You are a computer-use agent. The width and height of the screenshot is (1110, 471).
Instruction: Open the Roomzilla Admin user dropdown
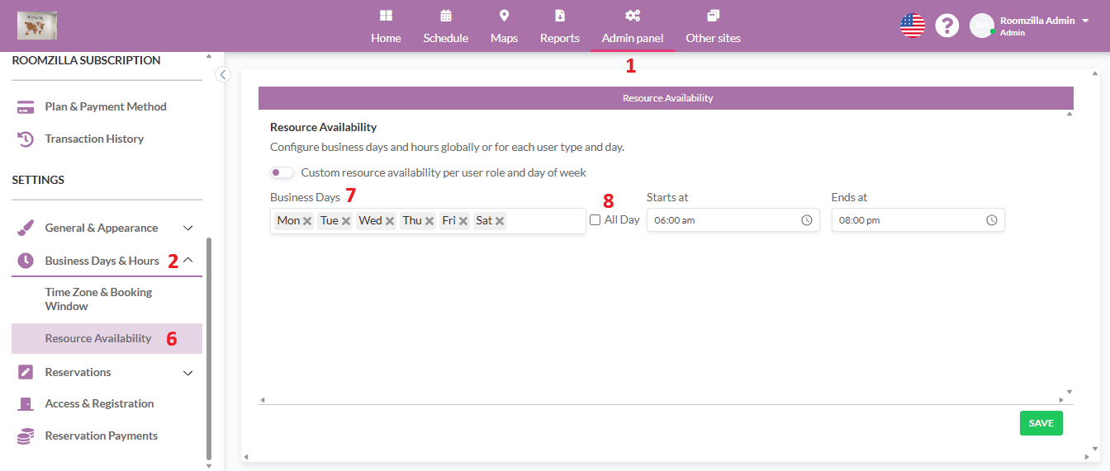[x=1084, y=21]
